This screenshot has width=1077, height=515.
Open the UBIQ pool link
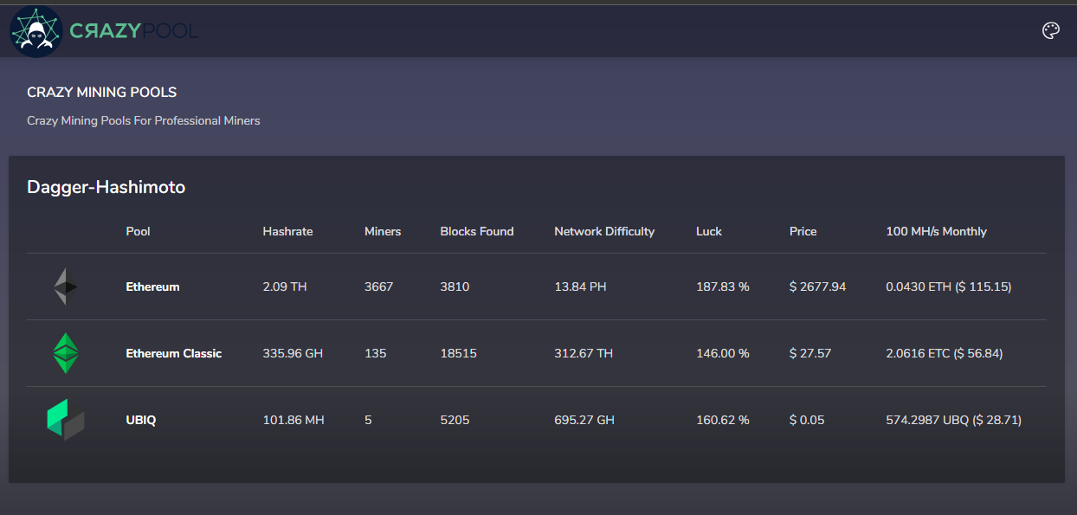tap(141, 420)
